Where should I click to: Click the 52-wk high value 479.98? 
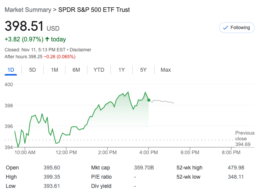(x=236, y=168)
